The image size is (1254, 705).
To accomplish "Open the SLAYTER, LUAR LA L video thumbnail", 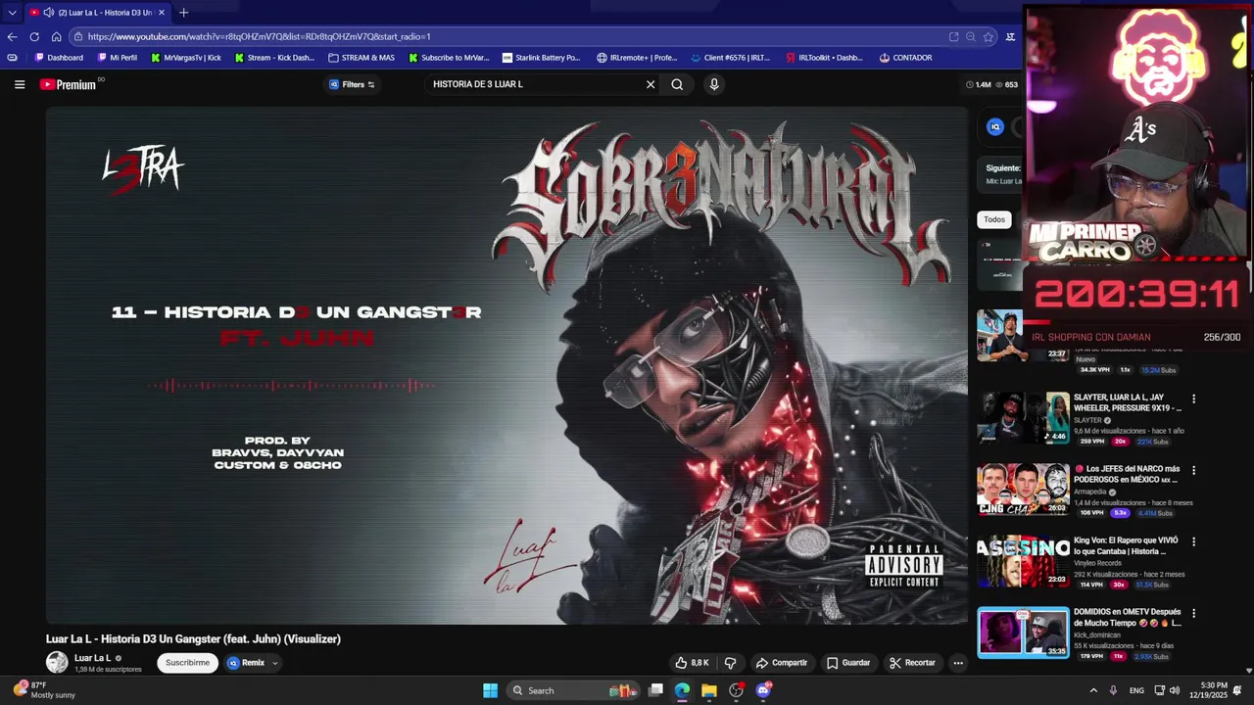I will pyautogui.click(x=1023, y=417).
